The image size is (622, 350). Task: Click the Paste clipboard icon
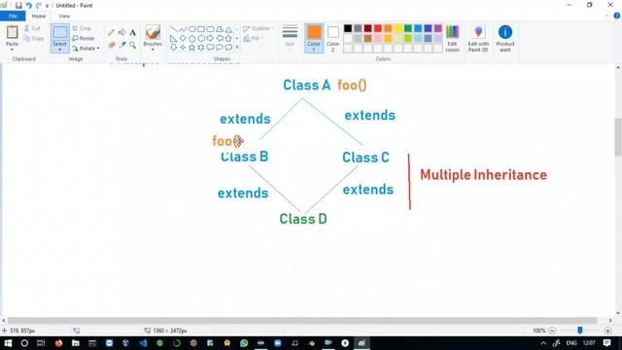12,32
